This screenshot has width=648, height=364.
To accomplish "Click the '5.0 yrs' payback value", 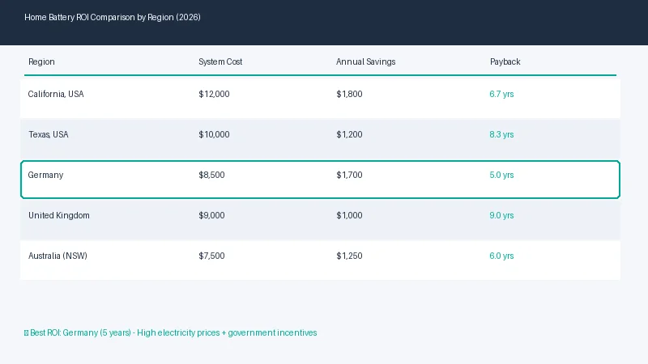I will 501,175.
